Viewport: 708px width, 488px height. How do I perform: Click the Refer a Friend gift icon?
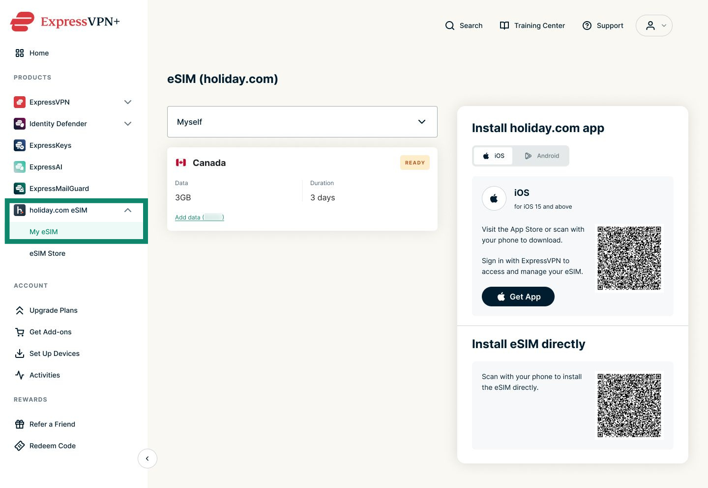point(20,424)
